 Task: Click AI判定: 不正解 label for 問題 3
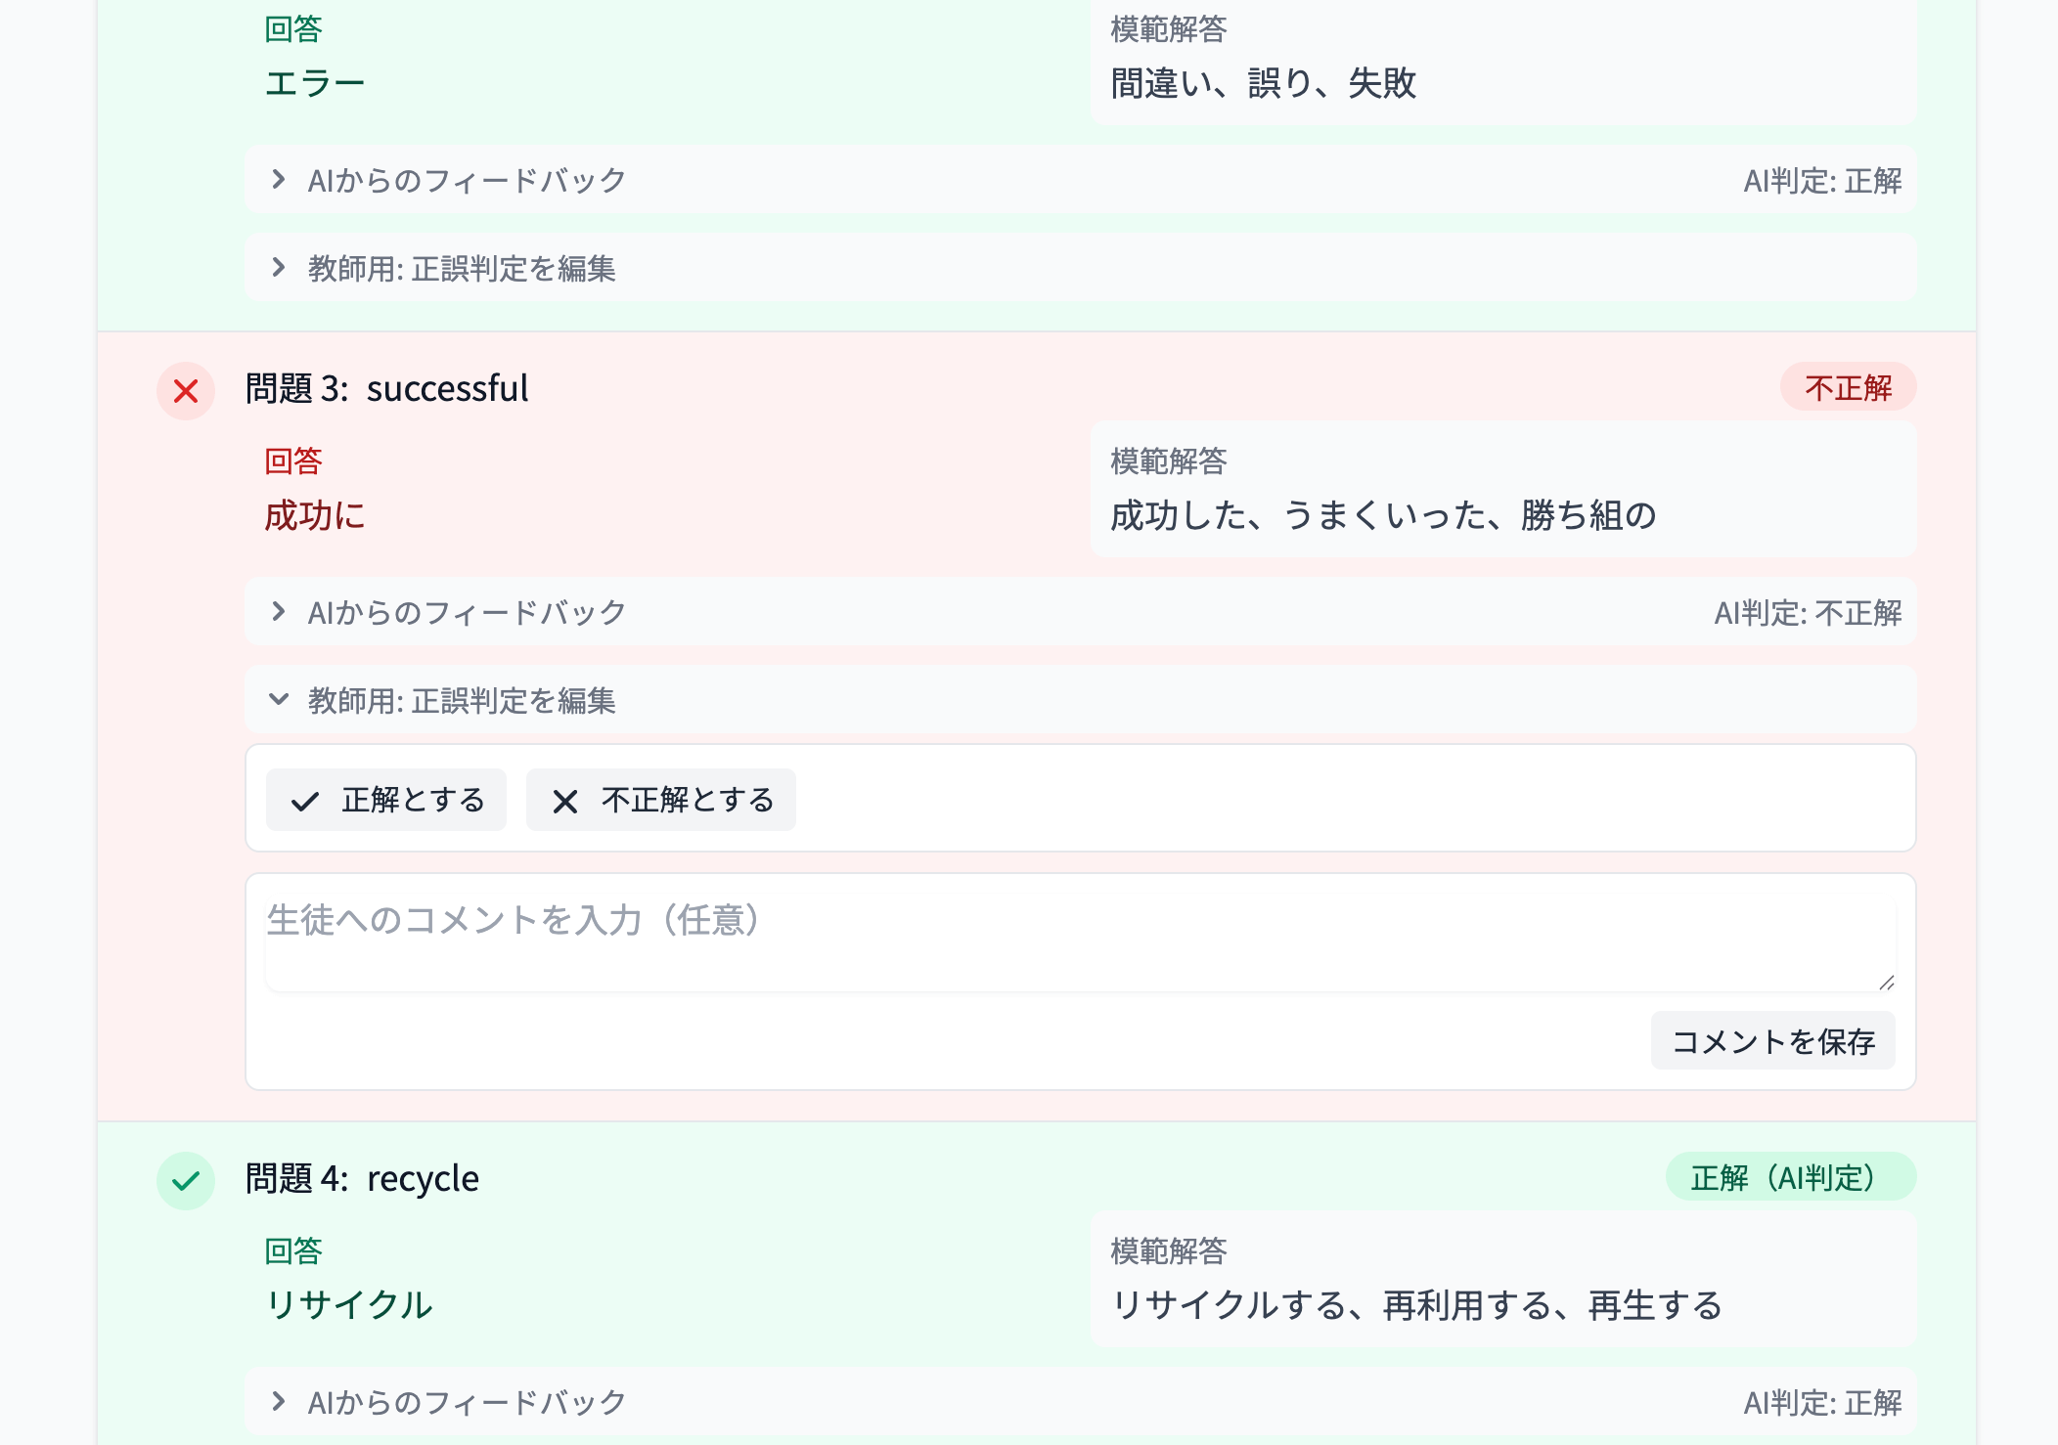coord(1808,613)
